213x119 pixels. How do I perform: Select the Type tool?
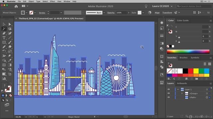click(4, 38)
